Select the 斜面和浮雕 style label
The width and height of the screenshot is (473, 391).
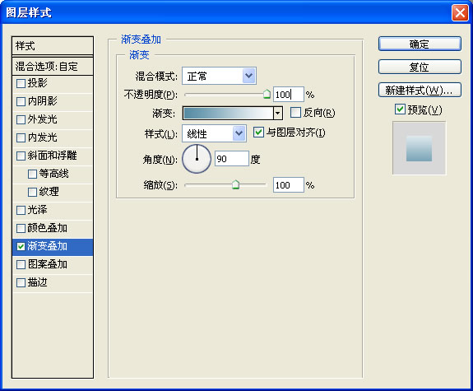coord(52,156)
